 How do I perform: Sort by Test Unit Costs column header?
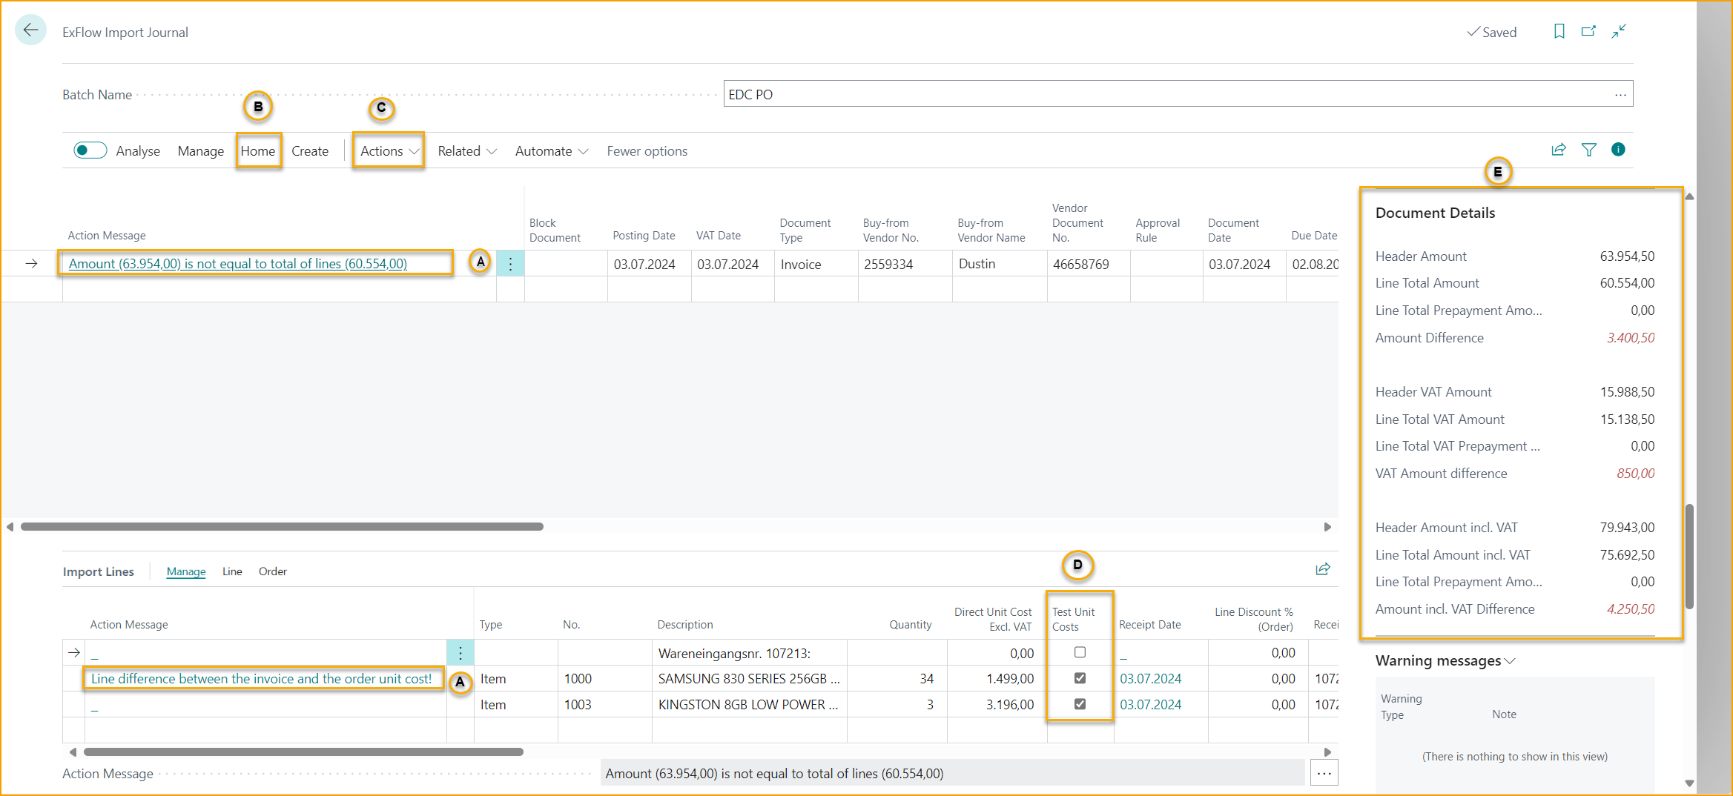(1073, 619)
